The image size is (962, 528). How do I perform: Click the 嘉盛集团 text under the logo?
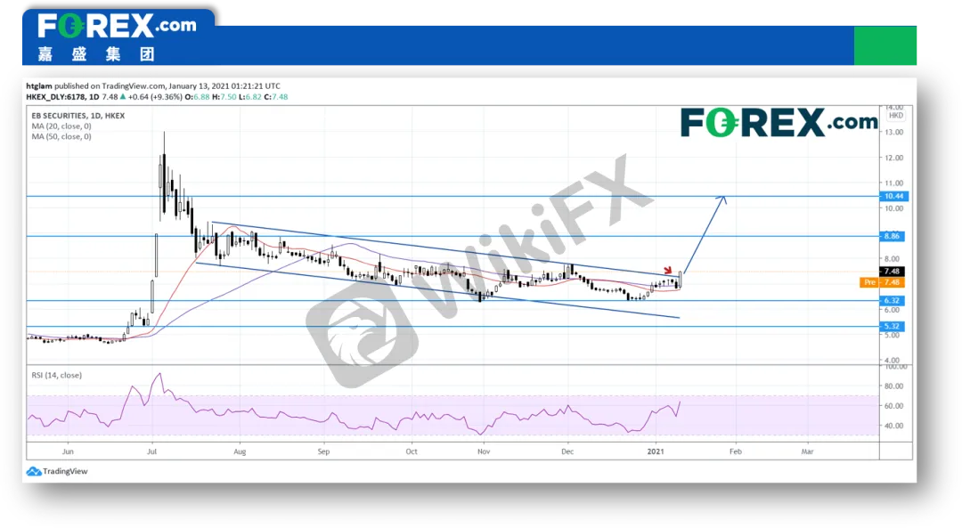96,54
